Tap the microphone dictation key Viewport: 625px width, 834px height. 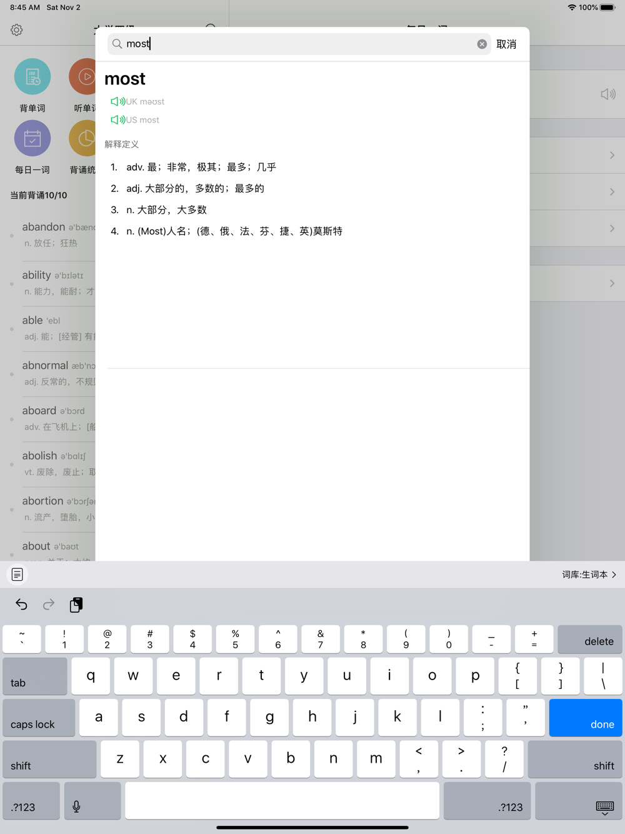point(92,801)
